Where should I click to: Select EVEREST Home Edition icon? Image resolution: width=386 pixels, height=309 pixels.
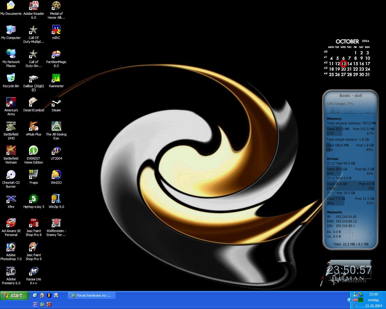[x=33, y=155]
